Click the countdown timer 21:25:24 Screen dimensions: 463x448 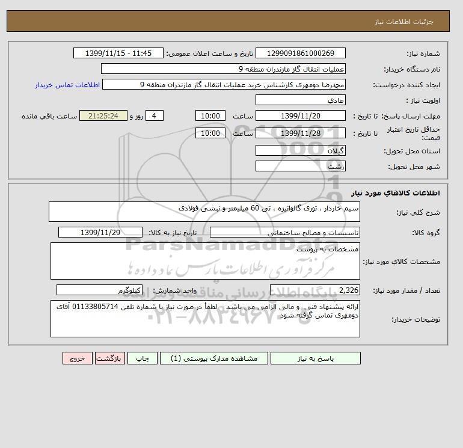click(x=103, y=116)
